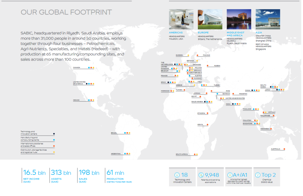Click the CANADA map label
The height and width of the screenshot is (196, 303).
point(77,68)
